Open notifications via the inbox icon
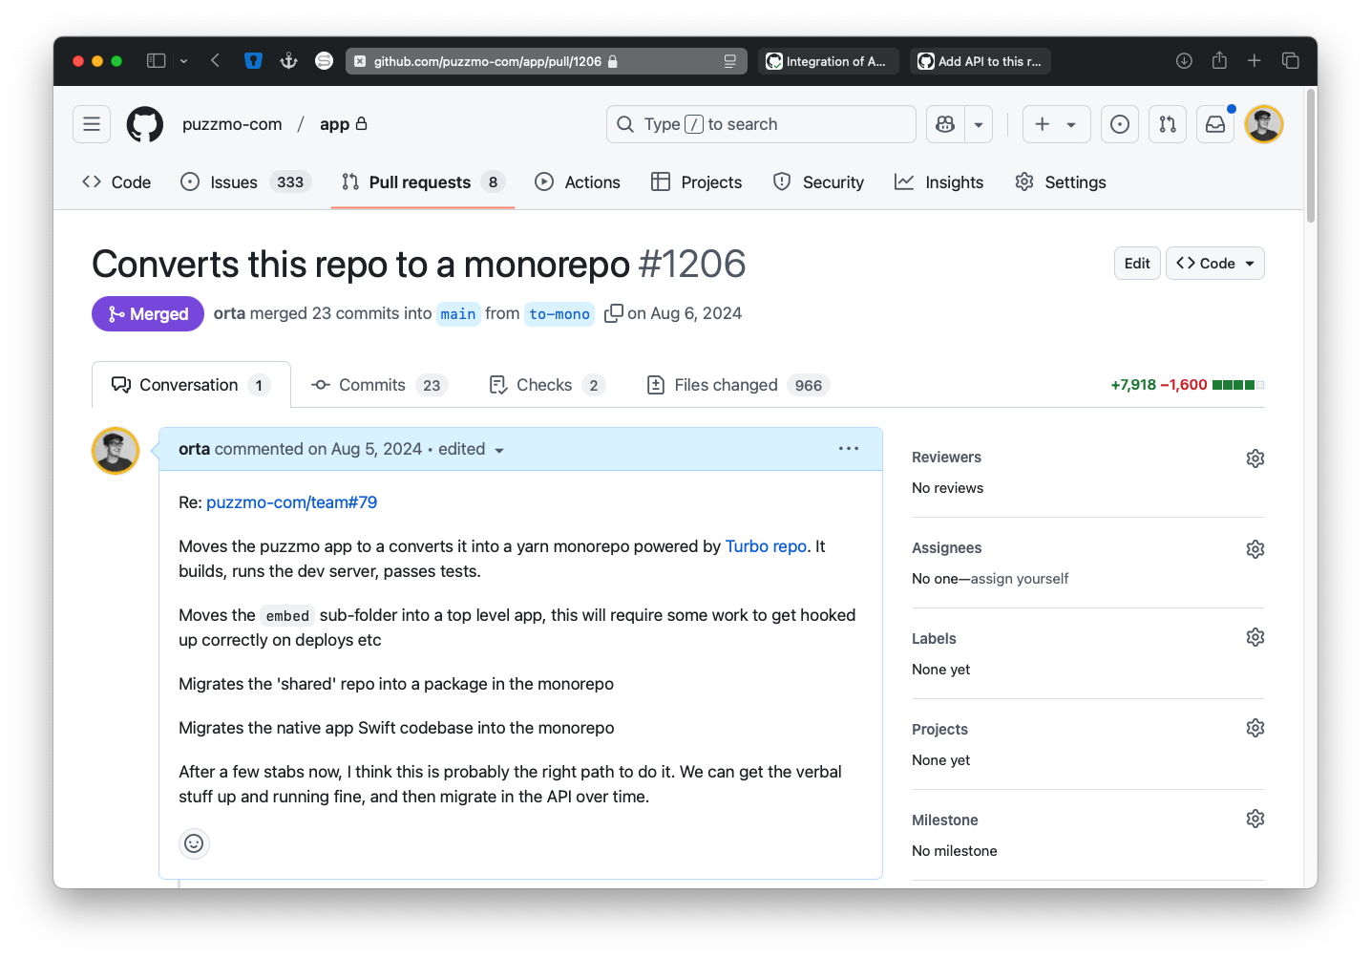 pos(1214,123)
